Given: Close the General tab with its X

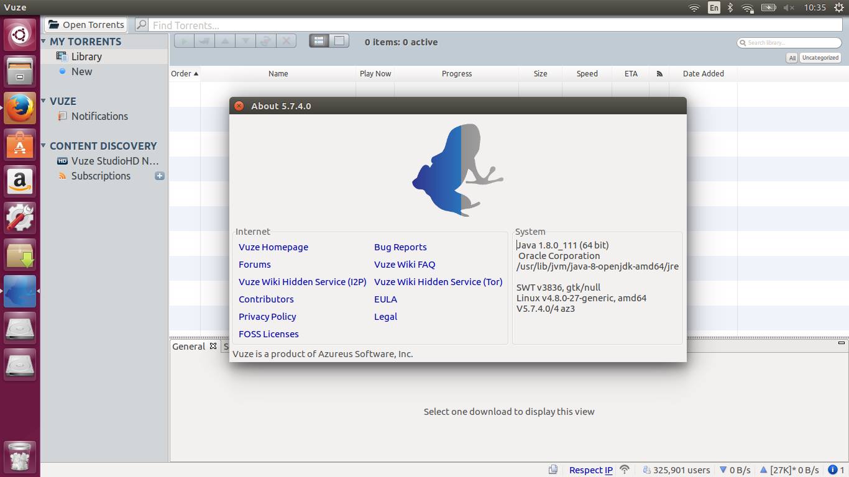Looking at the screenshot, I should point(213,346).
